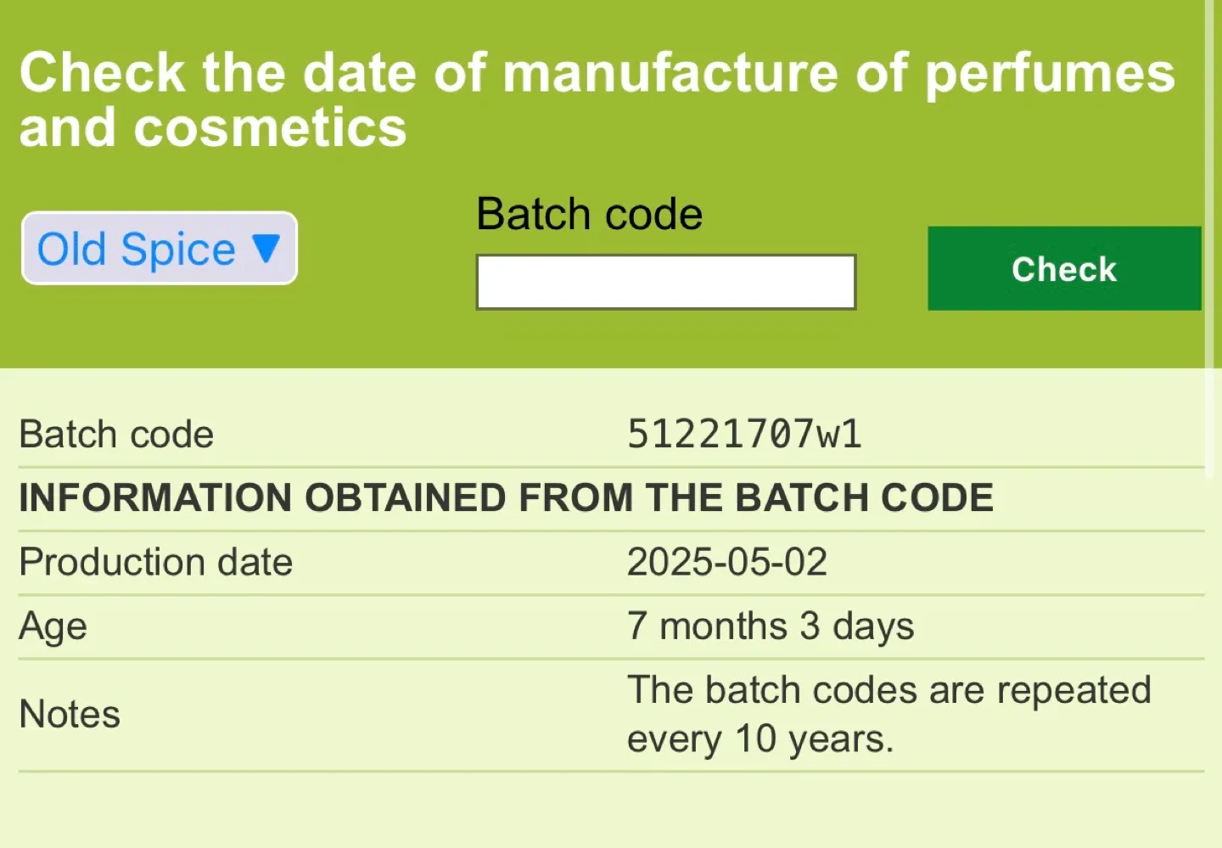The height and width of the screenshot is (848, 1222).
Task: Click the words 'every 10 years' in Notes
Action: tap(760, 739)
